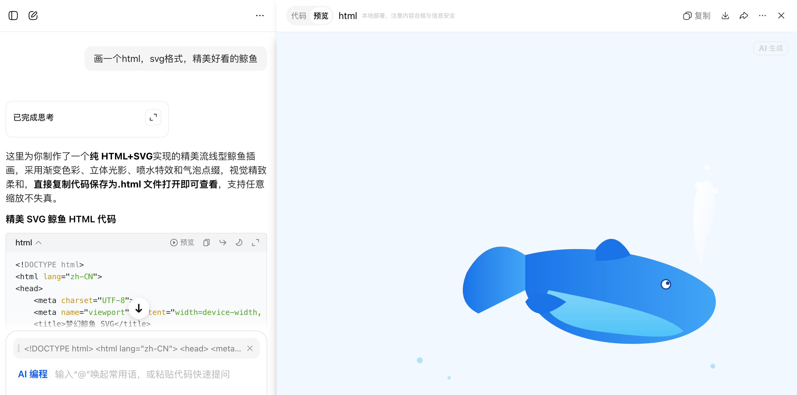The image size is (797, 395).
Task: Download the html preview file
Action: 725,15
